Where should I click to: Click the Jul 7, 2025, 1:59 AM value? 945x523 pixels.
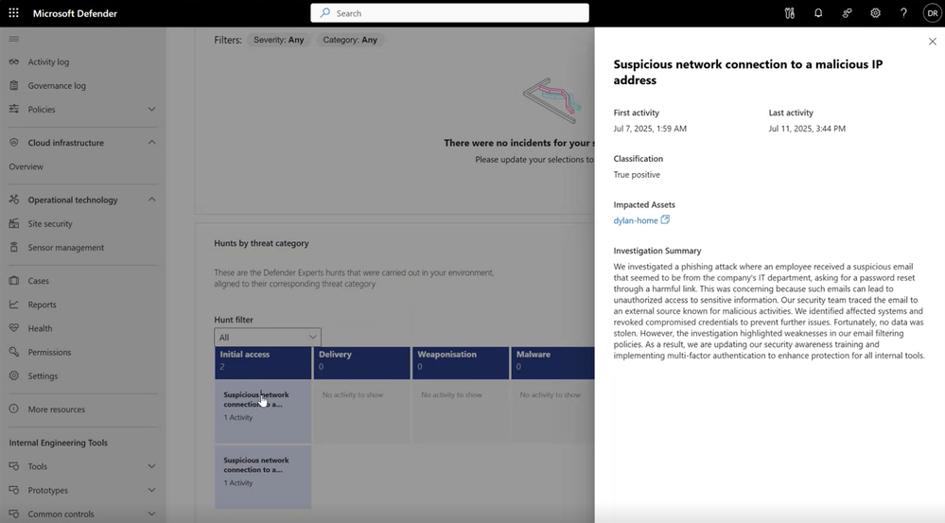[x=650, y=129]
